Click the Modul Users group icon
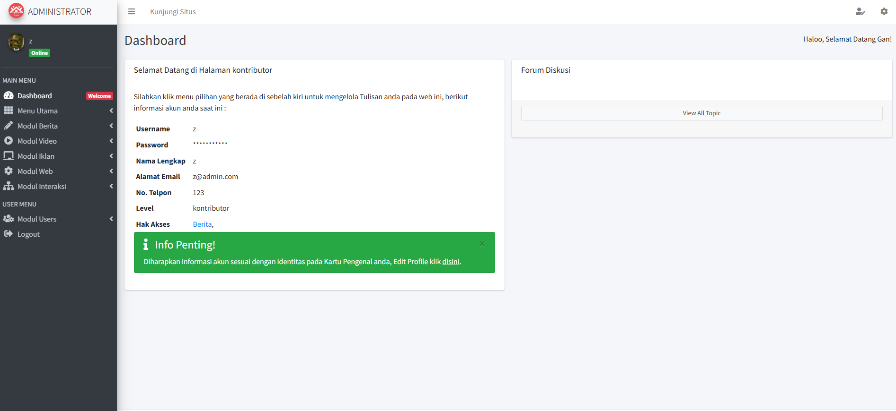Viewport: 896px width, 411px height. pos(9,219)
